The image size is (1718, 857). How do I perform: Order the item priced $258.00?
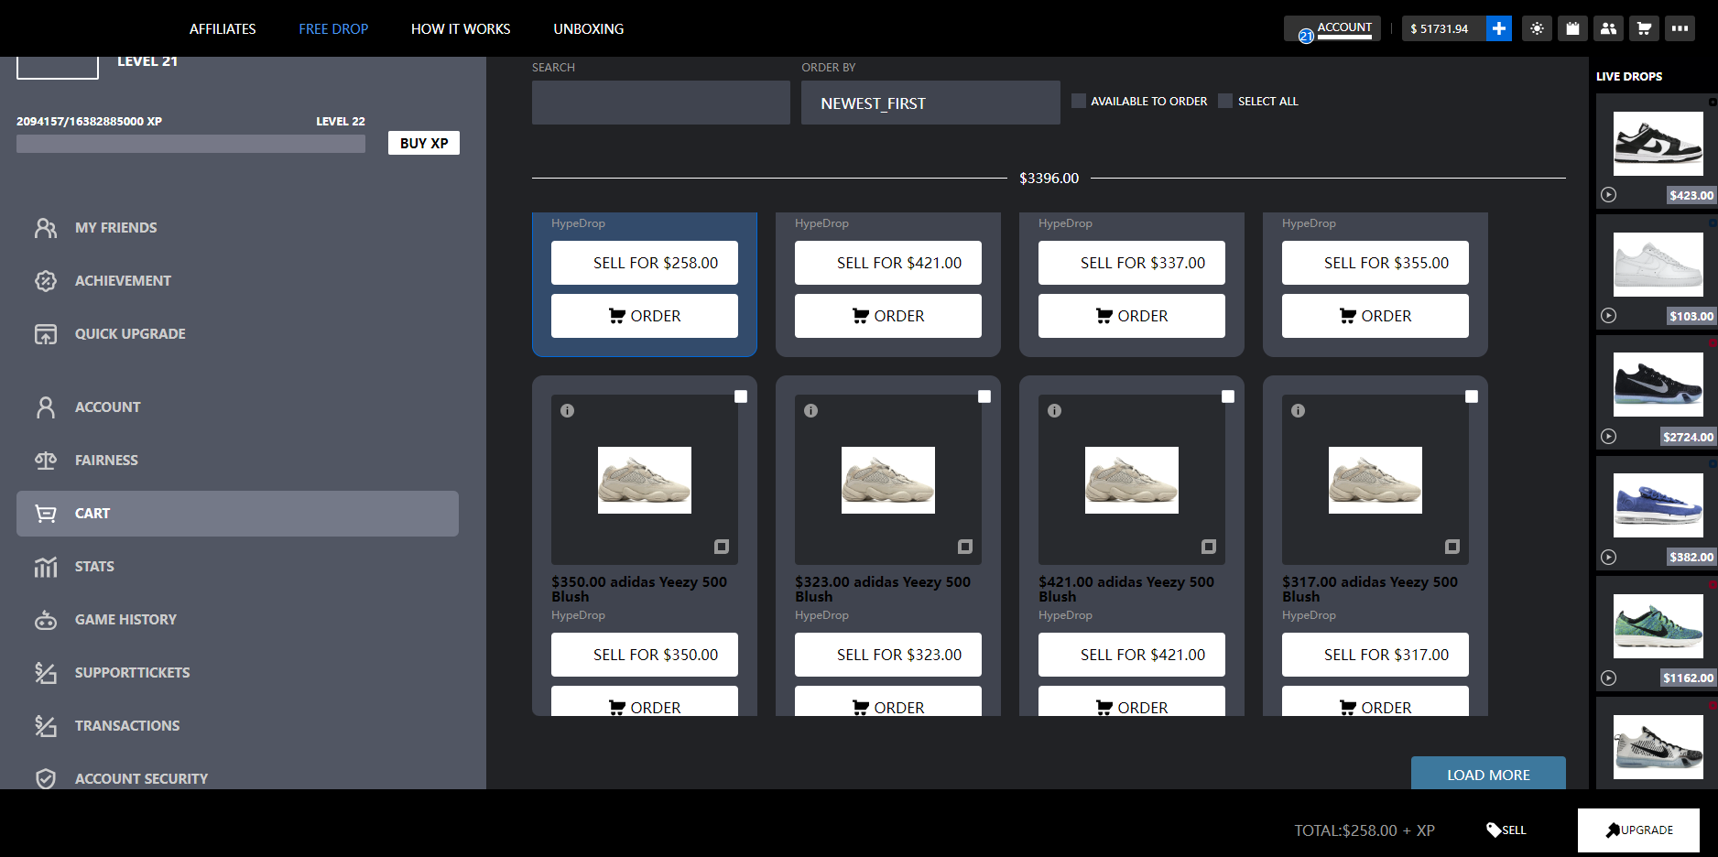(645, 316)
